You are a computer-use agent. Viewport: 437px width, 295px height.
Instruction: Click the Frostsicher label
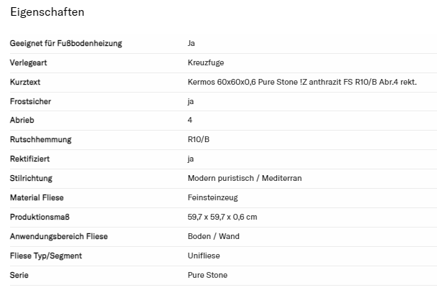[x=30, y=102]
